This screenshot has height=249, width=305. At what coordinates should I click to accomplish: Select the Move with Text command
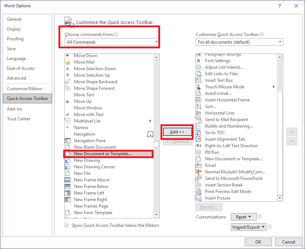[x=109, y=115]
